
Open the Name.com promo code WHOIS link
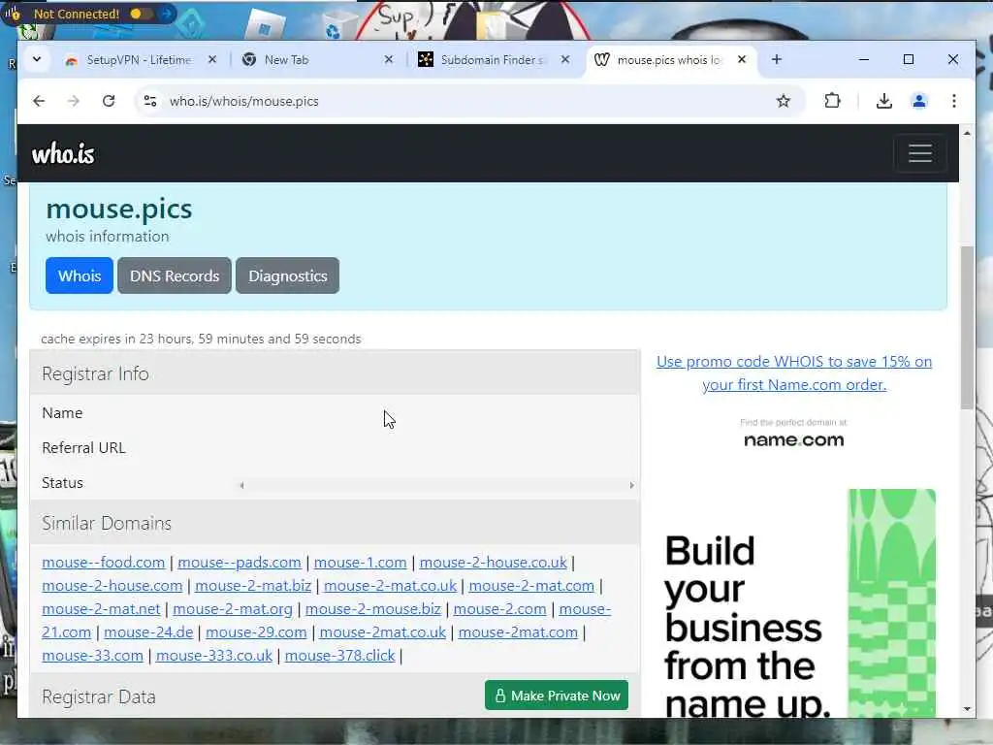pyautogui.click(x=794, y=373)
